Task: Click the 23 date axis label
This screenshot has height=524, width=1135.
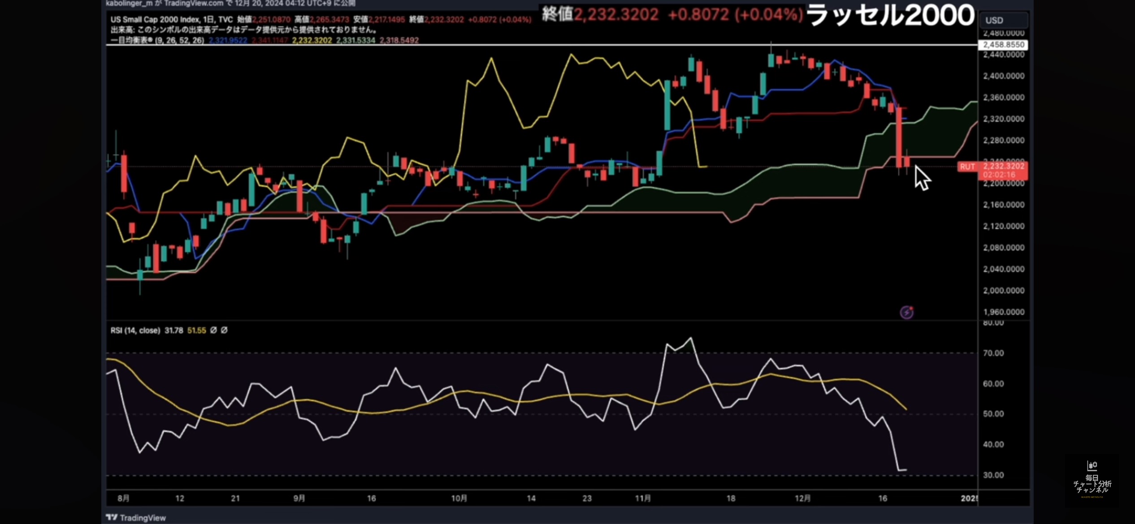Action: click(587, 498)
